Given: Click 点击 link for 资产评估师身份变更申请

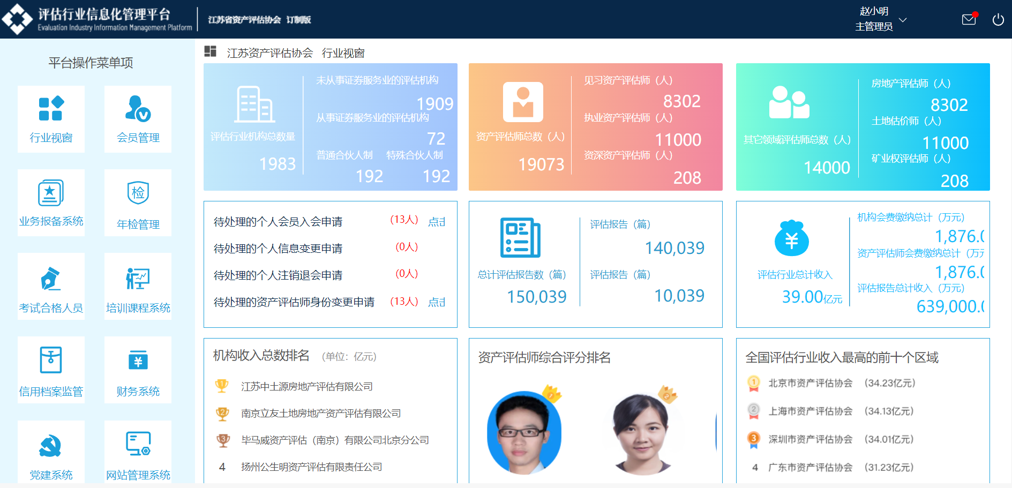Looking at the screenshot, I should point(437,302).
